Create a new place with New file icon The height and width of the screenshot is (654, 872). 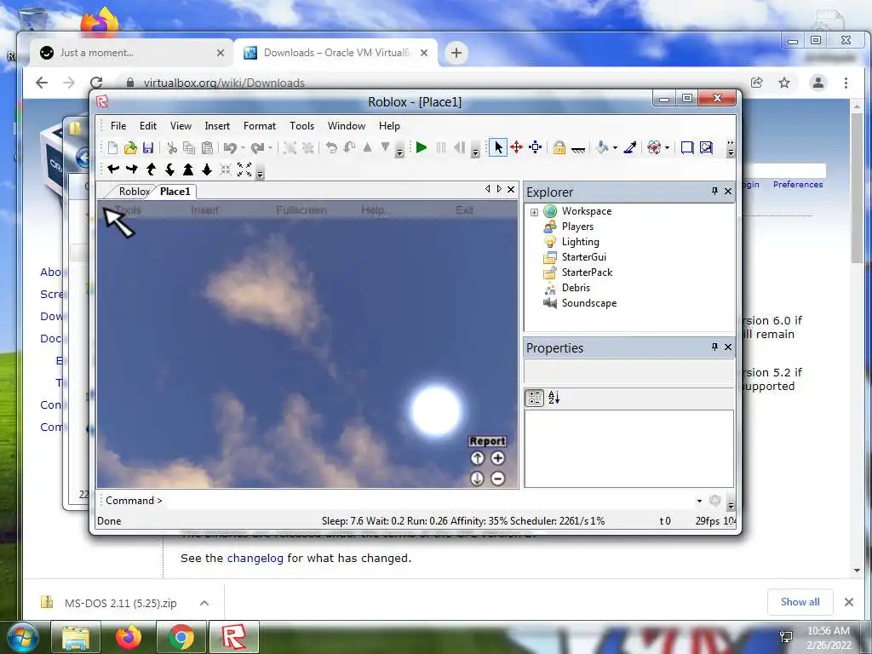pyautogui.click(x=113, y=147)
